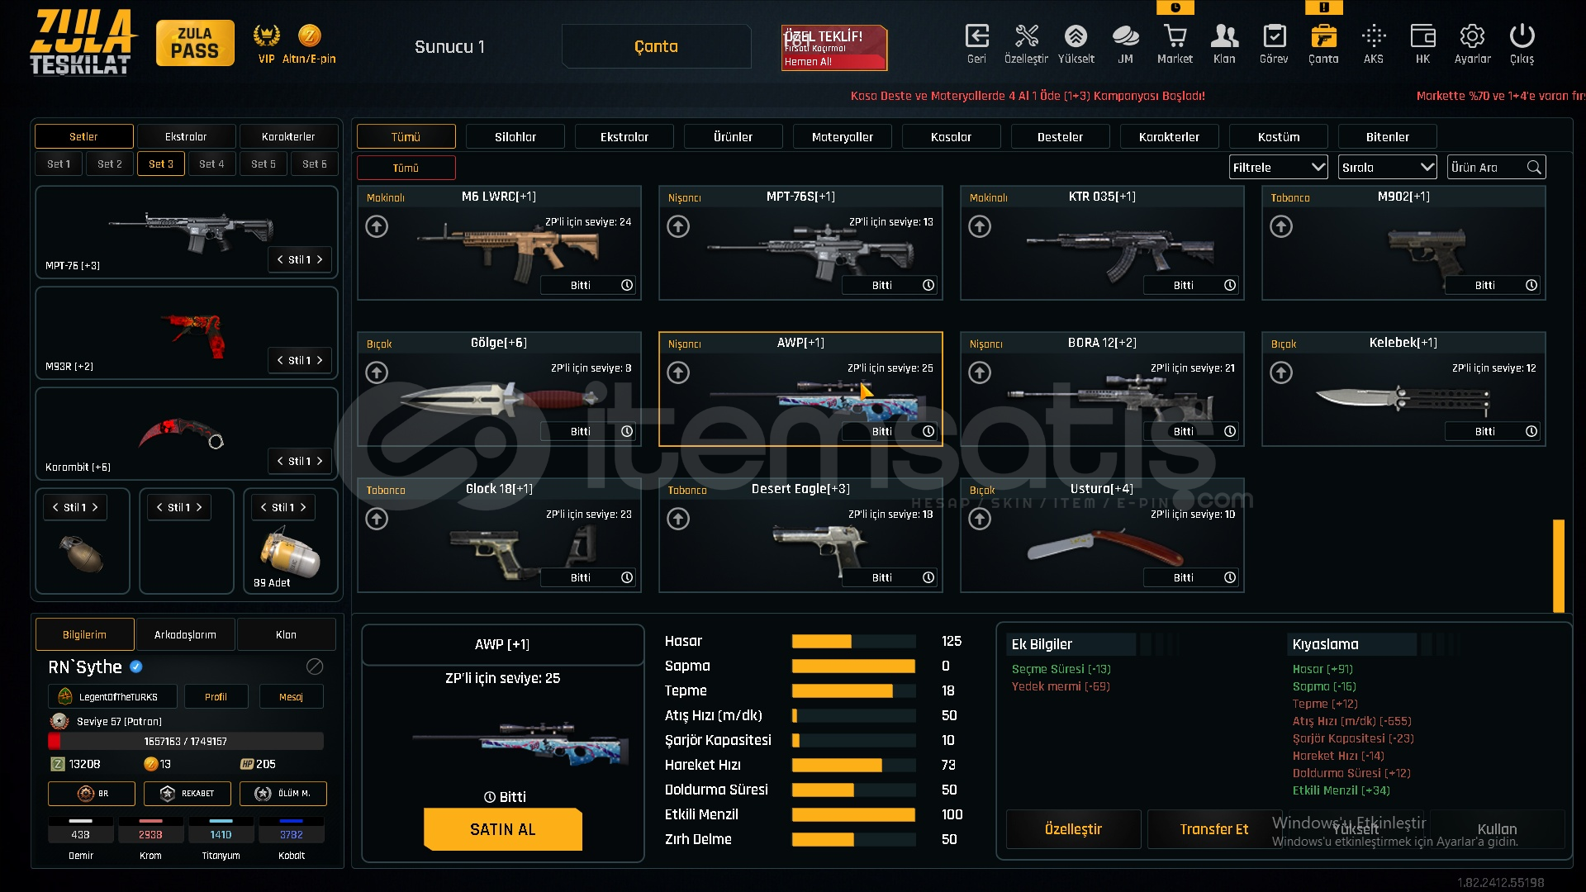Click the block icon beside RN`Sythe

click(x=315, y=667)
